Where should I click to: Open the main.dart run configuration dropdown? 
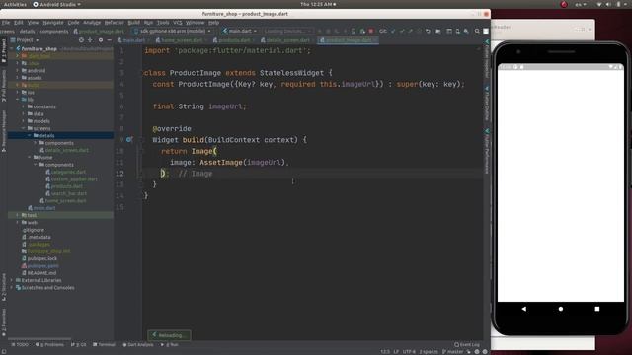(240, 31)
